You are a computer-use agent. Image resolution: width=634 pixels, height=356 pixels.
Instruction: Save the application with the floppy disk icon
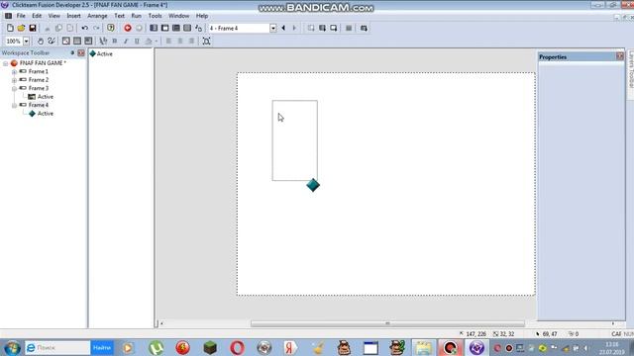click(x=33, y=29)
